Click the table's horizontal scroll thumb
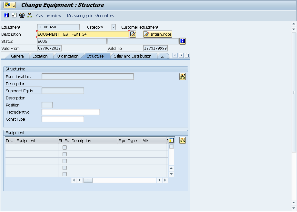 coord(88,180)
